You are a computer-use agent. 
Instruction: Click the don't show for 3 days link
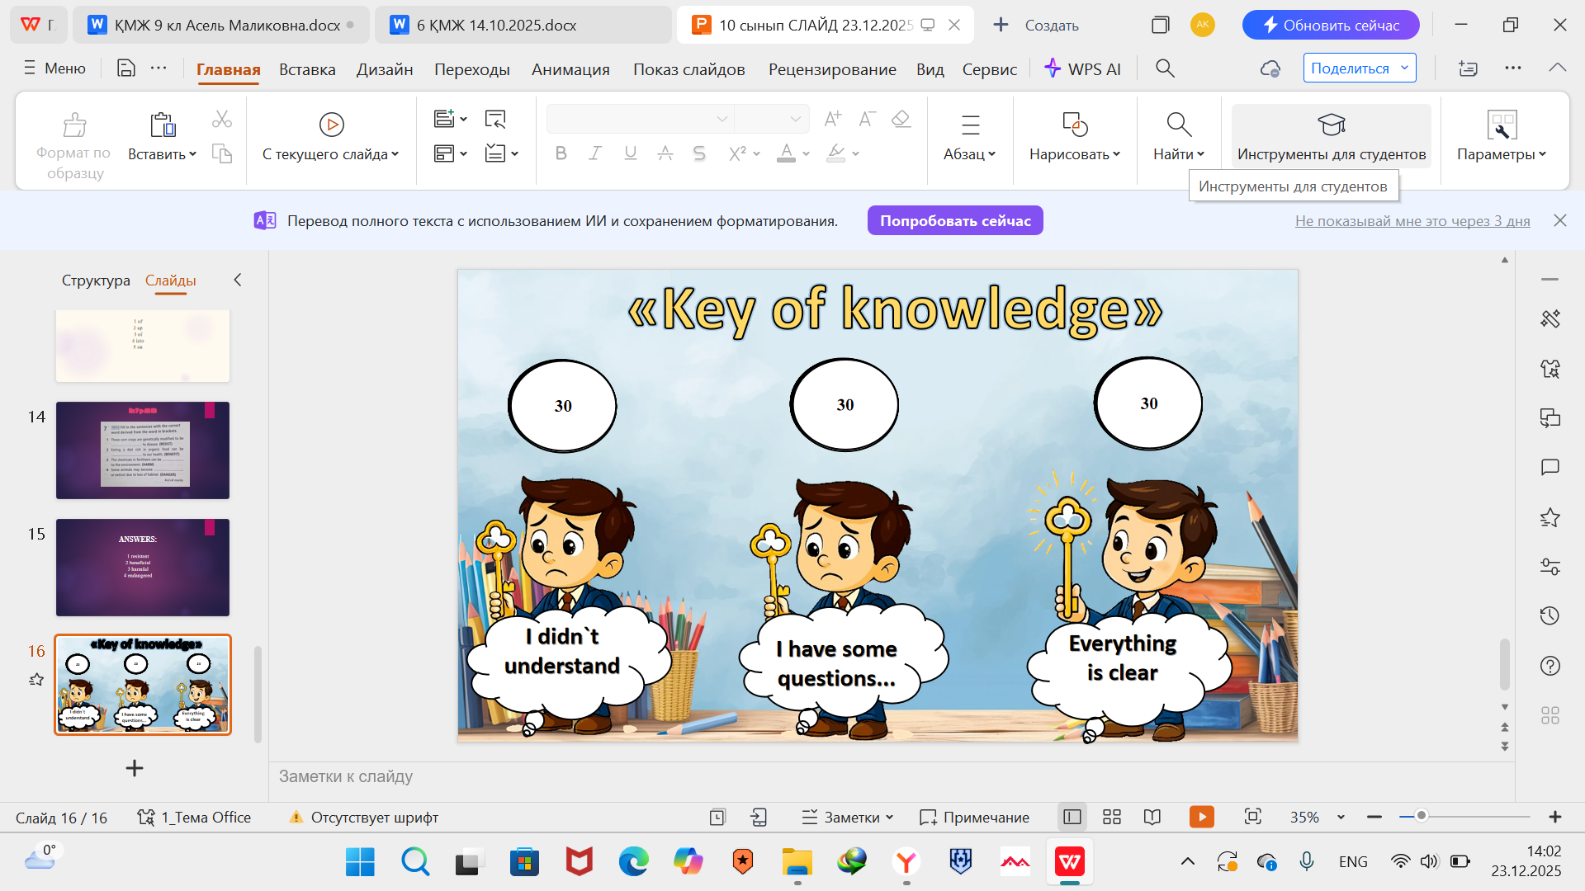tap(1412, 220)
